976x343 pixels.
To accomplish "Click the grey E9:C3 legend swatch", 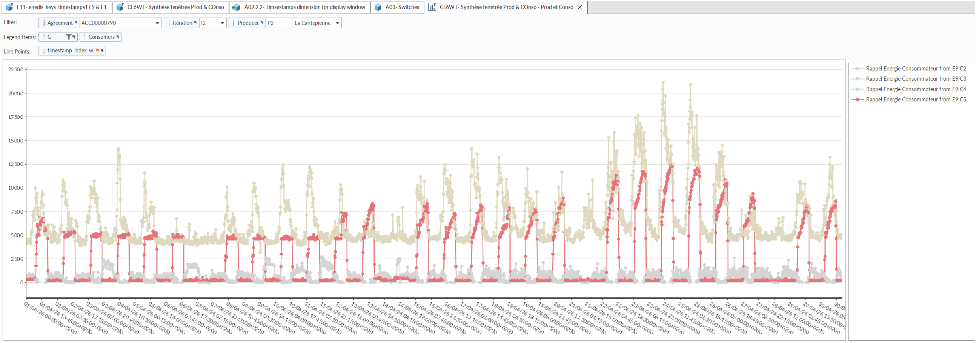I will pos(858,79).
